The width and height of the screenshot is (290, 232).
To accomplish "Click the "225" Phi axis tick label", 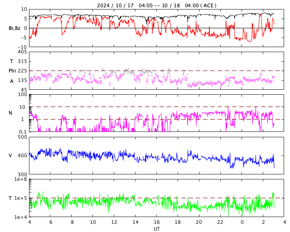I will click(x=22, y=71).
